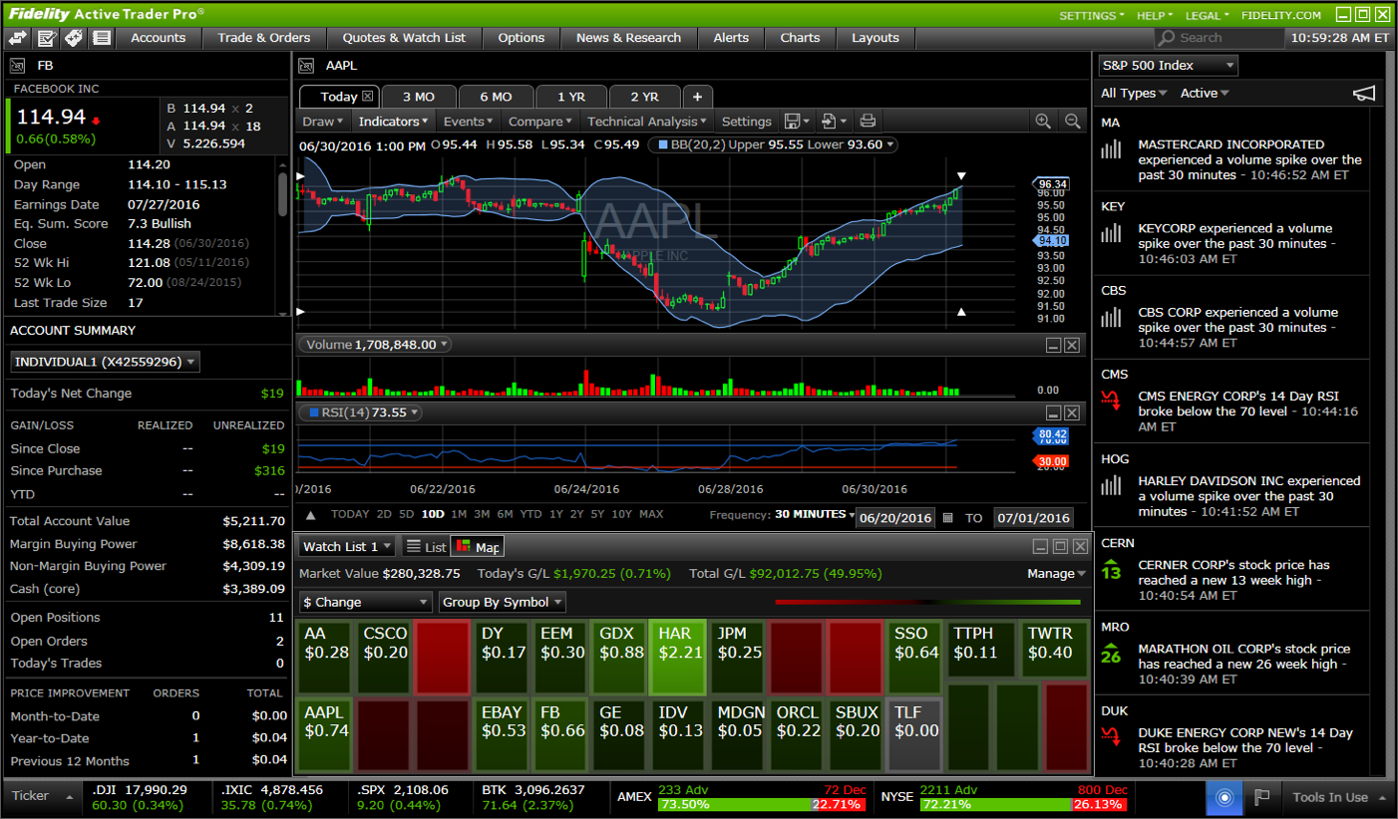This screenshot has width=1398, height=819.
Task: Open the $ Change dropdown
Action: coord(365,602)
